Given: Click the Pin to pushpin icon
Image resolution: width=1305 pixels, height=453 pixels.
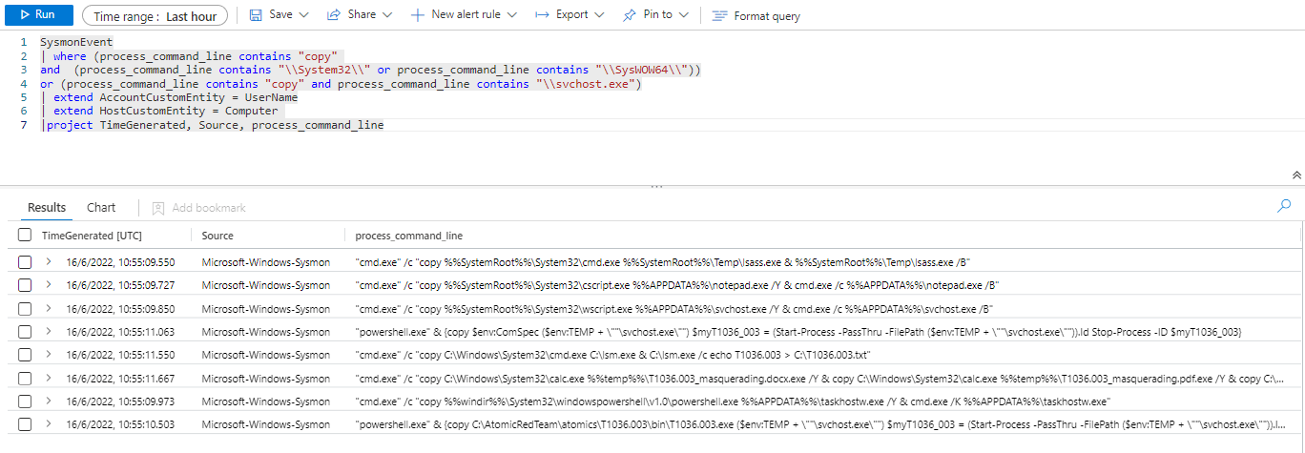Looking at the screenshot, I should pyautogui.click(x=630, y=15).
